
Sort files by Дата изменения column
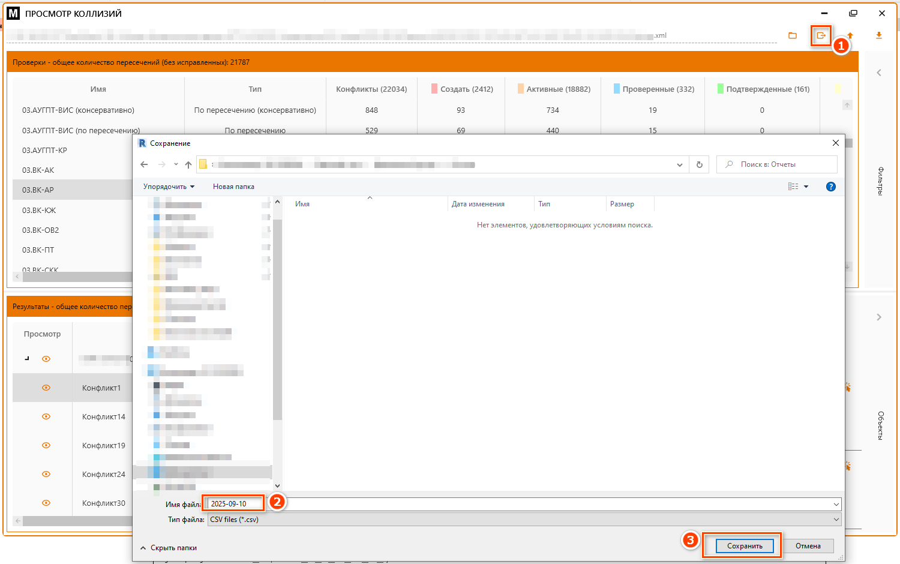pyautogui.click(x=478, y=204)
